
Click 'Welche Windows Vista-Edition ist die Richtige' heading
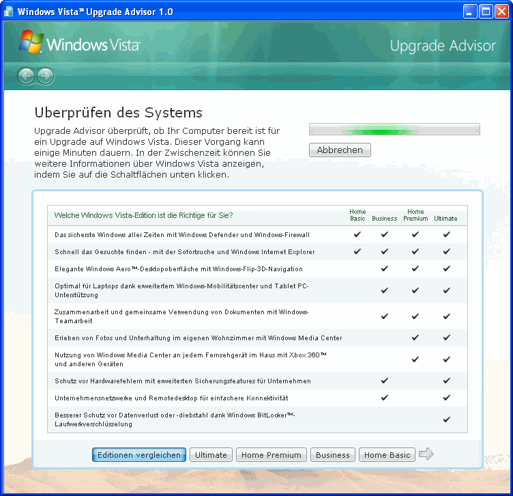[x=144, y=215]
